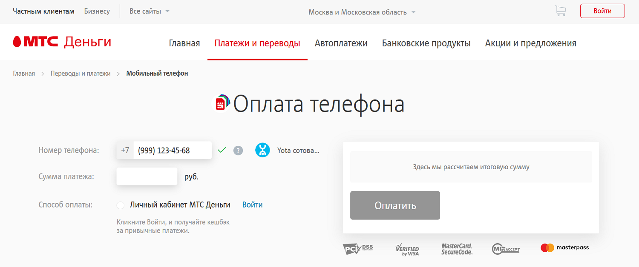639x267 pixels.
Task: Click the red-outlined Войти button
Action: click(602, 11)
